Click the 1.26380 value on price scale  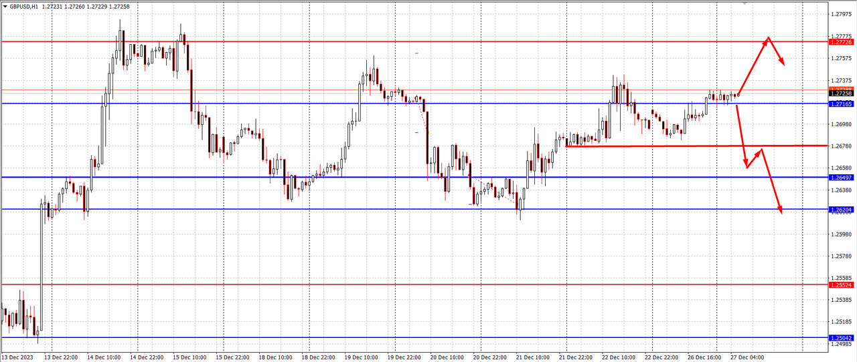(841, 190)
